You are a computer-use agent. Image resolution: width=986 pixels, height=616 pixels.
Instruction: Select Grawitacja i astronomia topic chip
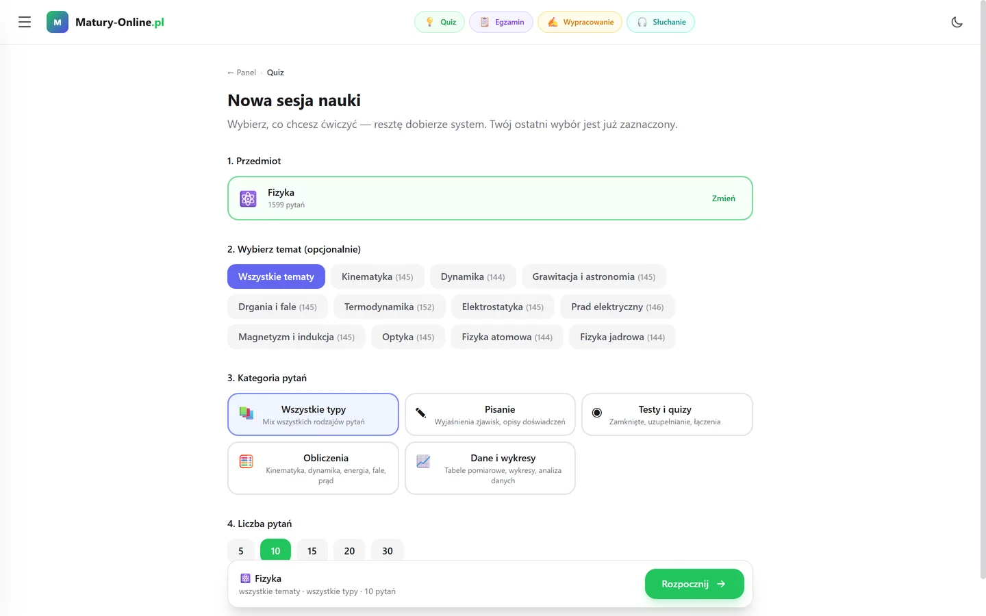[594, 277]
